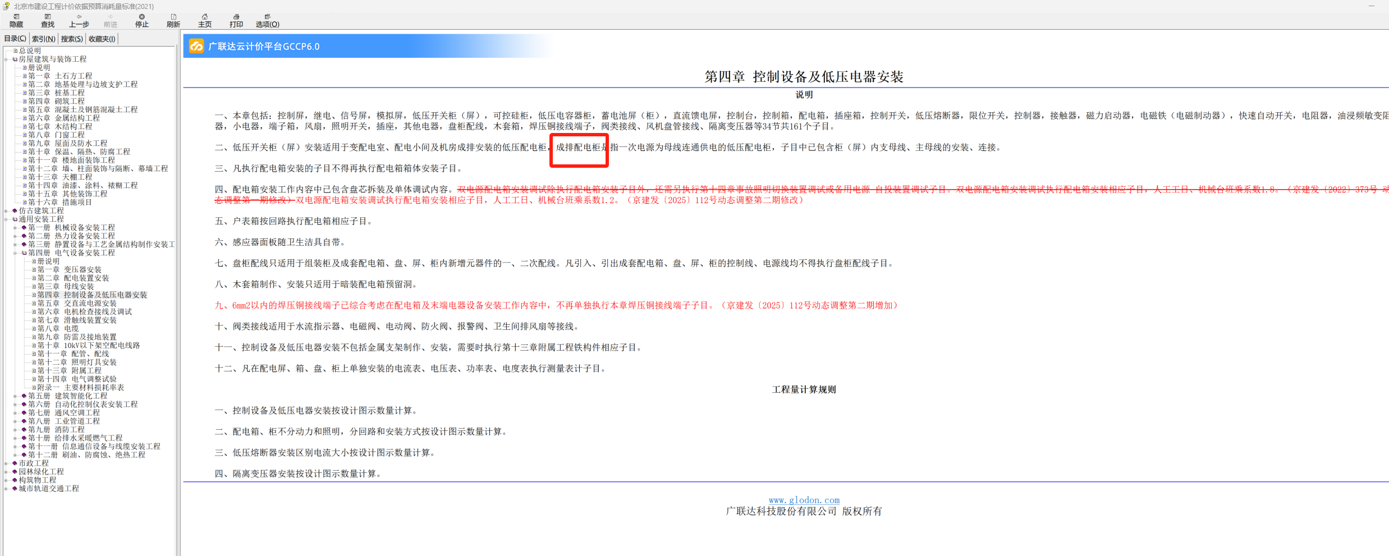The image size is (1389, 556).
Task: Open 第十二章 照明灯具安装 item
Action: 77,362
